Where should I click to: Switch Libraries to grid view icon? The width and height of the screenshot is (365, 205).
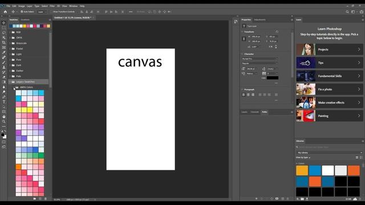pos(357,157)
